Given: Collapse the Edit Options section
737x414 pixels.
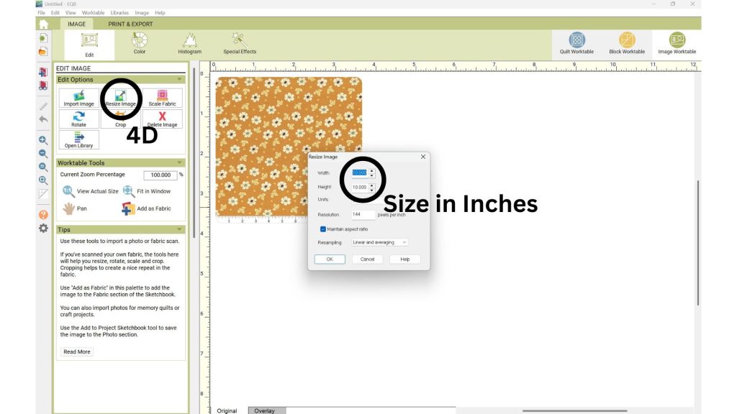Looking at the screenshot, I should (x=179, y=80).
